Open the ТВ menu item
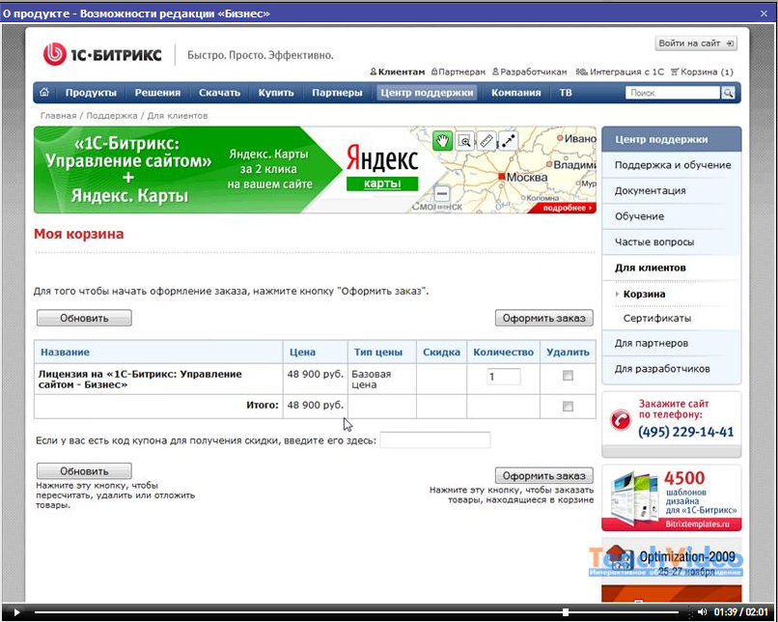 click(566, 93)
